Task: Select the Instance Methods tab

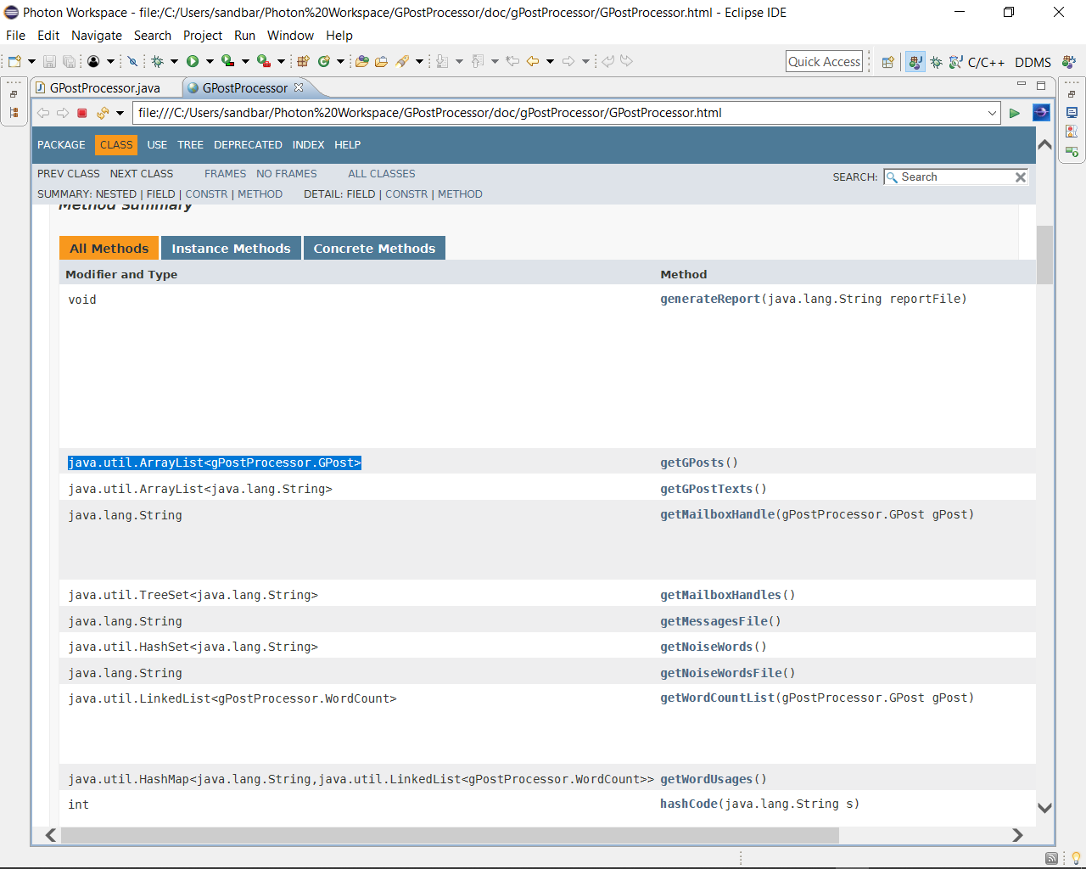Action: [231, 248]
